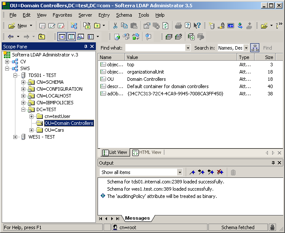Viewport: 285px width, 233px height.
Task: Expand the OU=Cars tree node
Action: tap(32, 130)
